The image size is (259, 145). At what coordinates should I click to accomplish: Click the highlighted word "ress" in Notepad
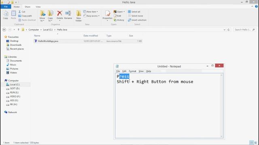click(x=124, y=77)
